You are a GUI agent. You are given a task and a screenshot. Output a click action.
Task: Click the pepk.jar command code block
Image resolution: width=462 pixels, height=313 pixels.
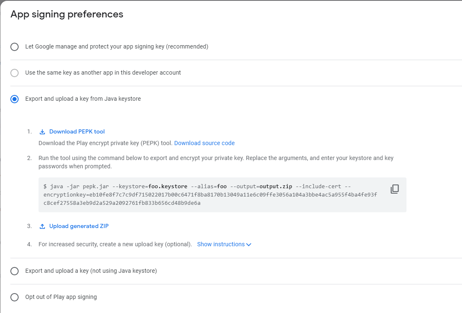click(223, 195)
